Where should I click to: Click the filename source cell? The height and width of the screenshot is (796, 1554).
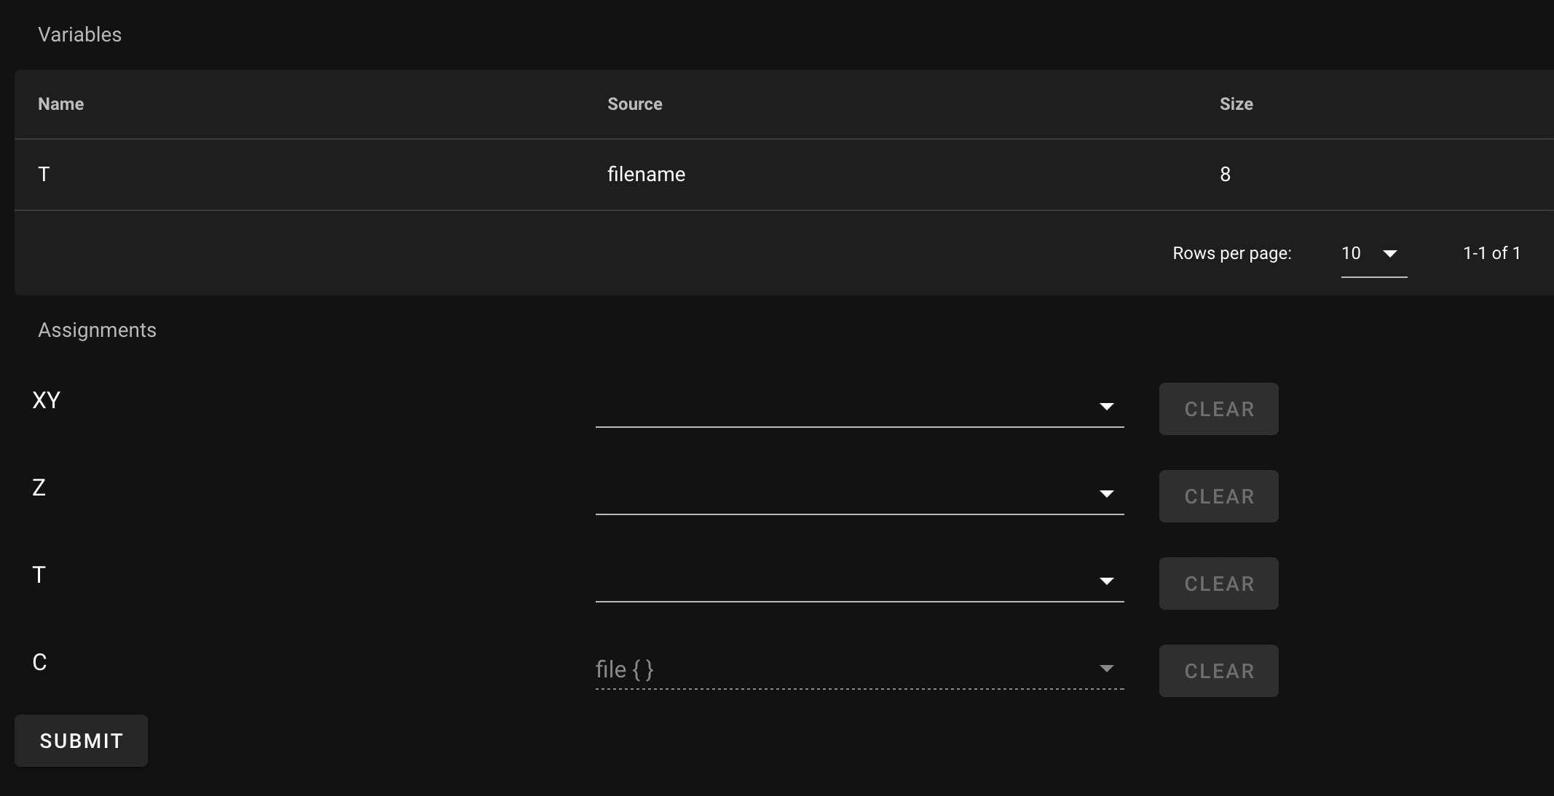point(646,175)
